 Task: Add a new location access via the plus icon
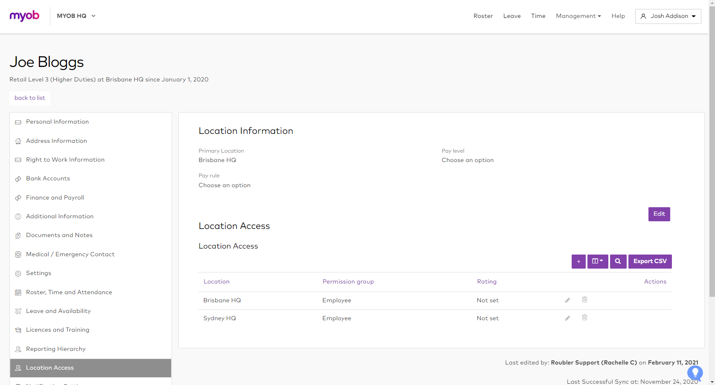(578, 261)
